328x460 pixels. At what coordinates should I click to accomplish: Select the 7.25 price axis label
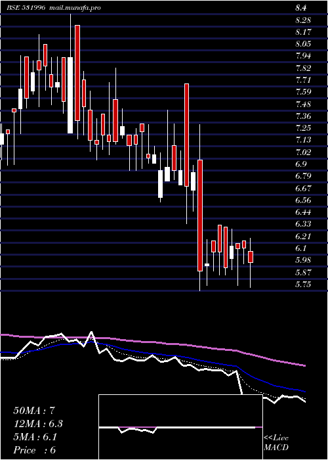point(303,128)
